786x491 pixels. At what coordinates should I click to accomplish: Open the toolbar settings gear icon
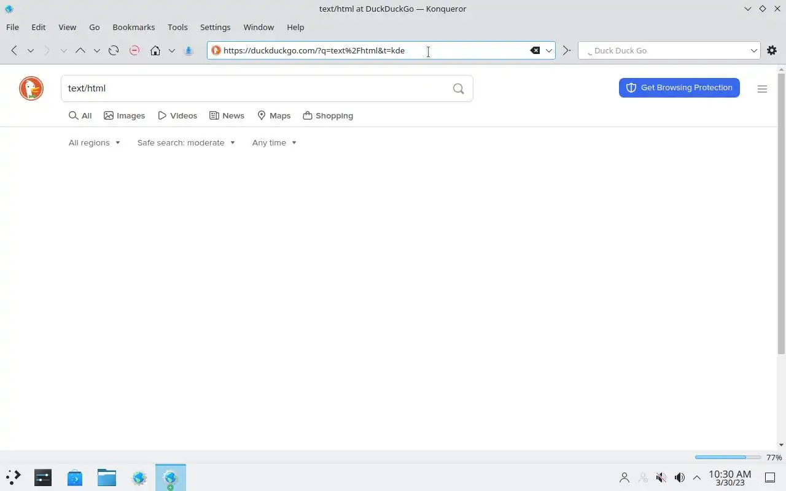(772, 50)
